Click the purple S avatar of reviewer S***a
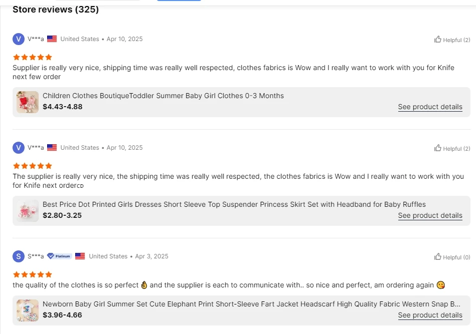 coord(19,256)
